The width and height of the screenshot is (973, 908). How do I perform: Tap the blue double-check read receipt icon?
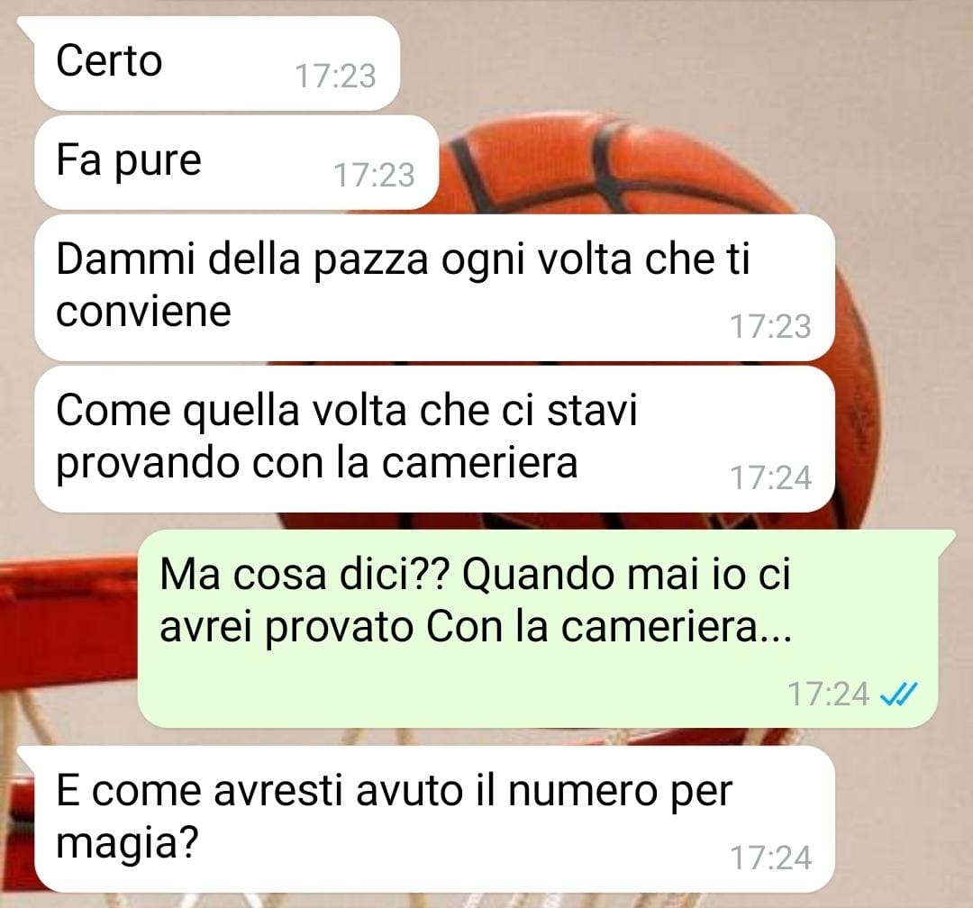tap(898, 695)
